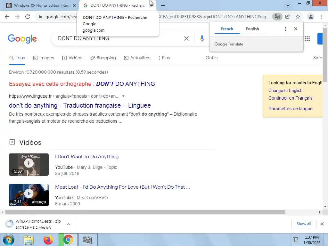
Task: Open Chrome's three-dot main menu
Action: coord(321,17)
